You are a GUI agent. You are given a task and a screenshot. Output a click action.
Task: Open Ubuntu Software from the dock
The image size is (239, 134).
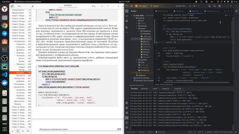(4, 42)
